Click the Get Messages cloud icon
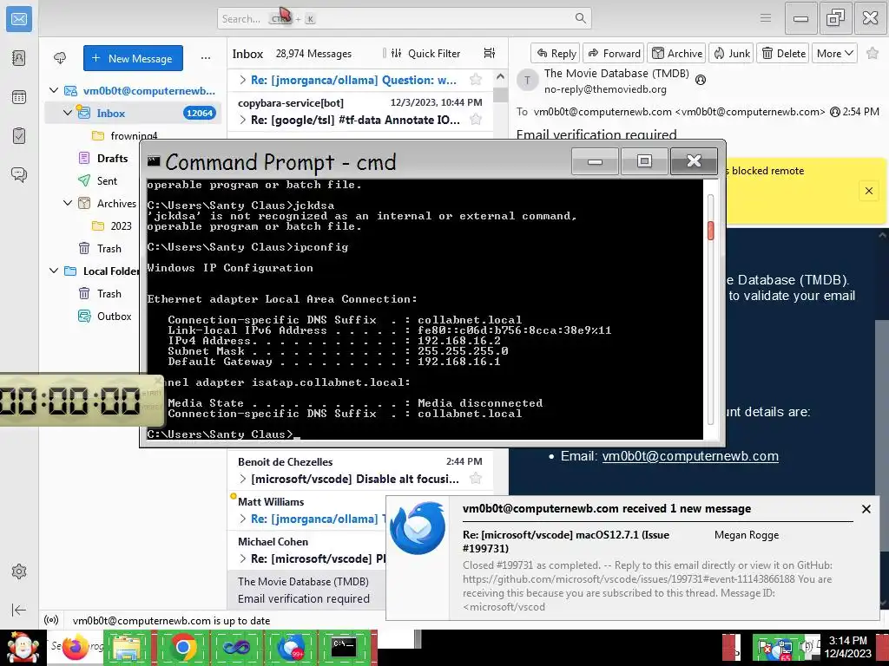 60,58
